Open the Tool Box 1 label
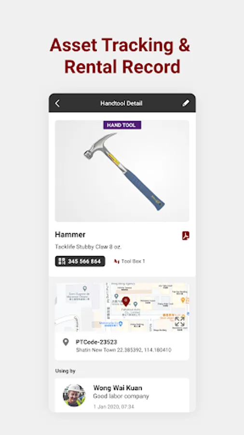The height and width of the screenshot is (435, 244). (133, 261)
